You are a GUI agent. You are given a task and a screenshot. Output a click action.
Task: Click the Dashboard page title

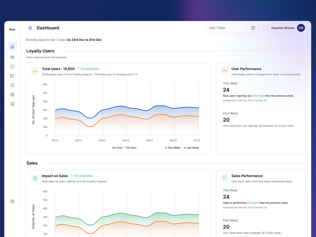click(48, 28)
